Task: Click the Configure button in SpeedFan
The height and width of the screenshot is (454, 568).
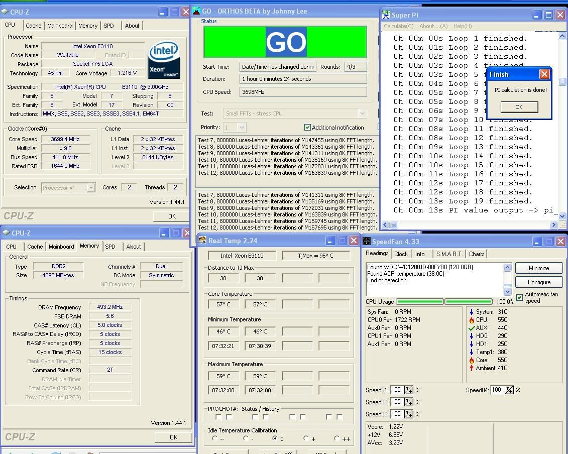Action: click(538, 282)
